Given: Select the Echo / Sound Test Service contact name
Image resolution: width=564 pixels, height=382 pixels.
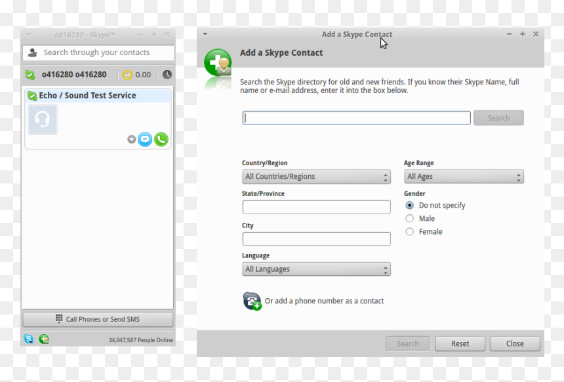Looking at the screenshot, I should 87,96.
